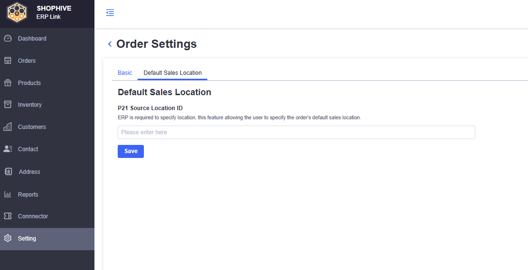Open the Customers building icon
Screen dimensions: 528x270
click(8, 127)
